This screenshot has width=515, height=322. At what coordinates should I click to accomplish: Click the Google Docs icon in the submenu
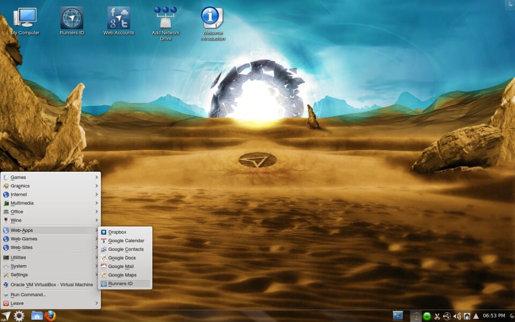pos(104,258)
